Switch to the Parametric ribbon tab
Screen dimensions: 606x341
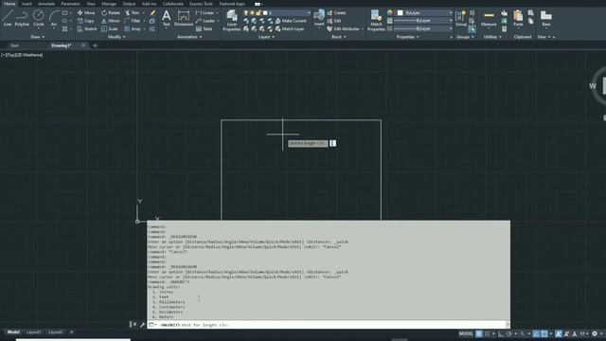pyautogui.click(x=71, y=4)
